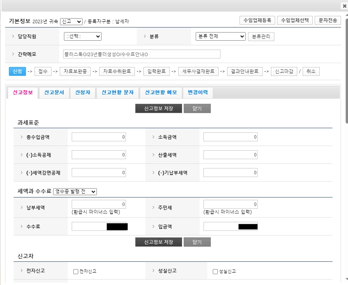Screen dimensions: 348x285
Task: Select the 신고마감 status step
Action: [284, 71]
